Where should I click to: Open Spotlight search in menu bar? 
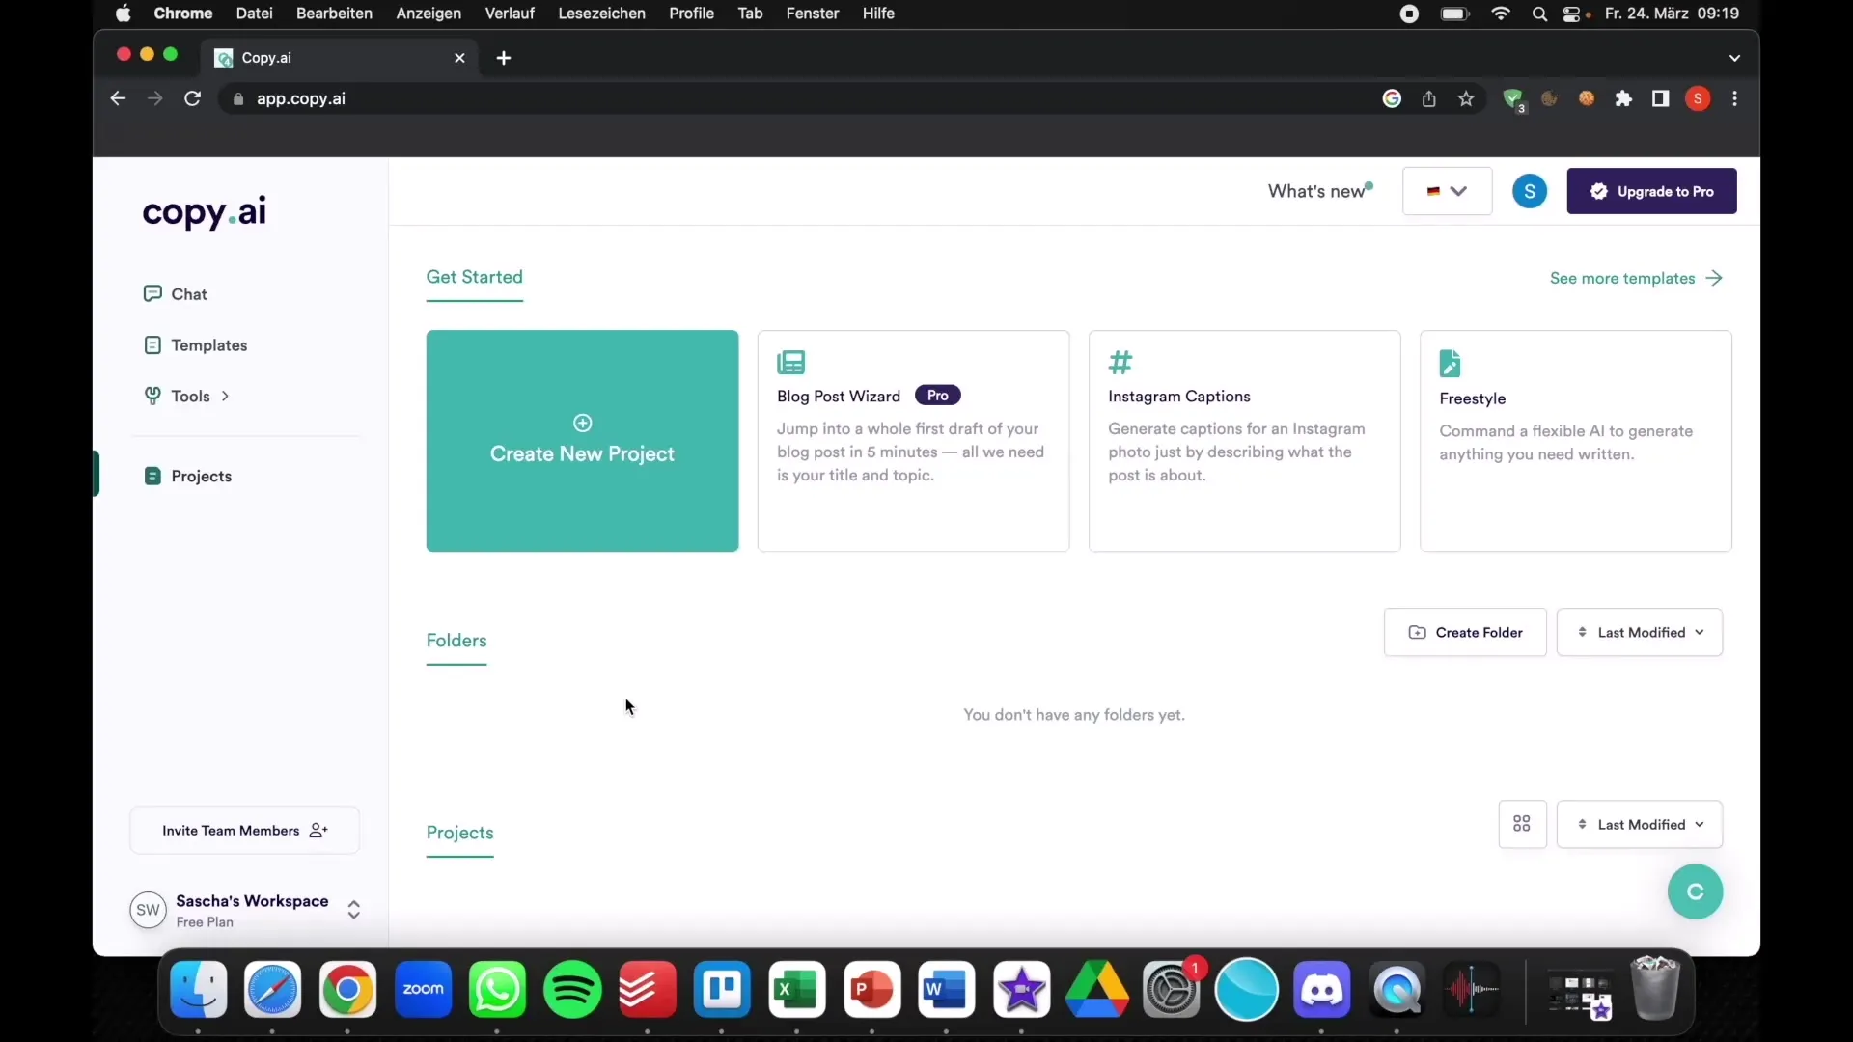(x=1538, y=14)
